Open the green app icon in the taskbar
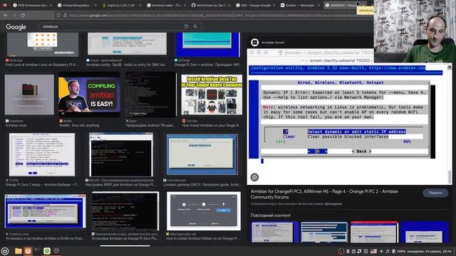Image resolution: width=456 pixels, height=256 pixels. [47, 251]
